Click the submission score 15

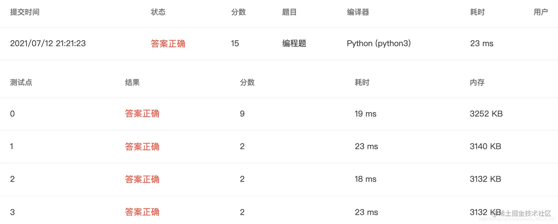pyautogui.click(x=235, y=44)
